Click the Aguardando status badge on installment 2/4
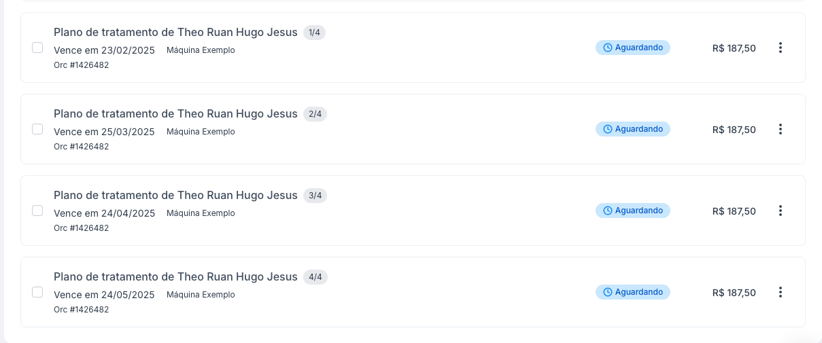The height and width of the screenshot is (343, 822). coord(632,129)
